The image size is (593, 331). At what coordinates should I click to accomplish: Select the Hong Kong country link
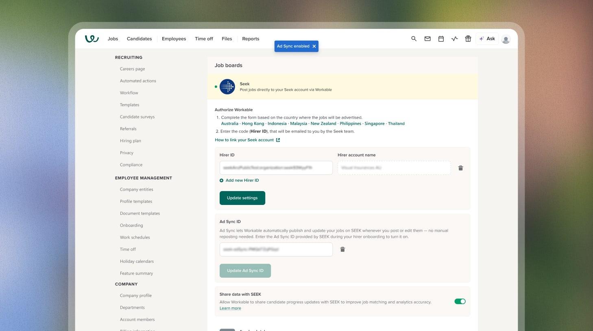[253, 124]
